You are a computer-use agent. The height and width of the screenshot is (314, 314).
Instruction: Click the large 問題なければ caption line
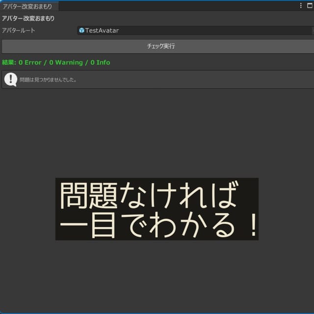coord(149,195)
